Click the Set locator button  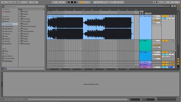141,11
